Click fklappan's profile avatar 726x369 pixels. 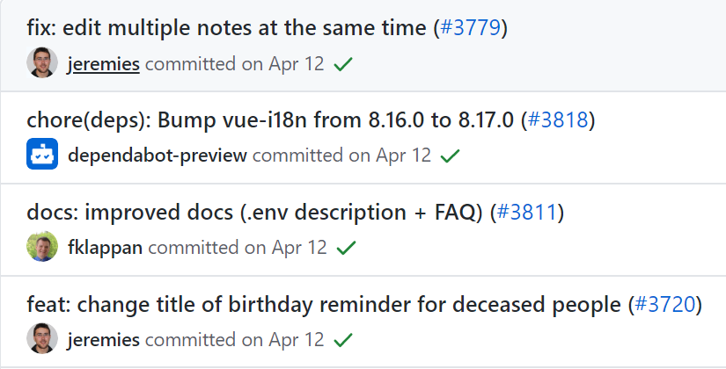(42, 247)
